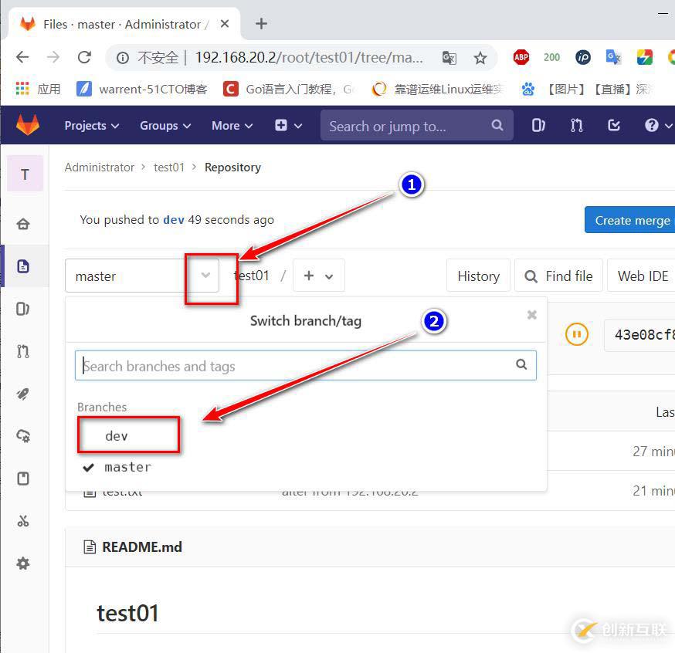Go back in browser history
Viewport: 675px width, 653px height.
pyautogui.click(x=22, y=57)
